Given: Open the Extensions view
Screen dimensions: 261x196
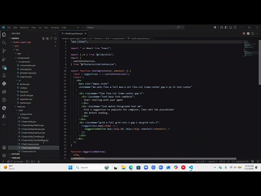Looking at the screenshot, I should click(4, 67).
